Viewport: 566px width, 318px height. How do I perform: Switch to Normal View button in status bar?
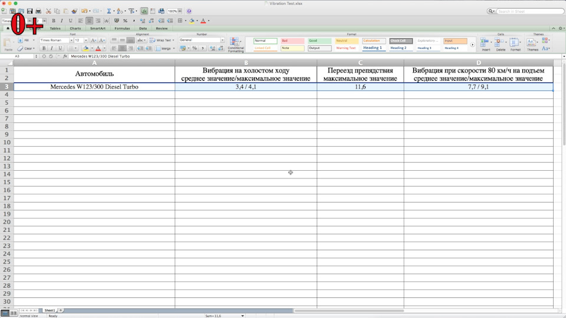pyautogui.click(x=5, y=313)
